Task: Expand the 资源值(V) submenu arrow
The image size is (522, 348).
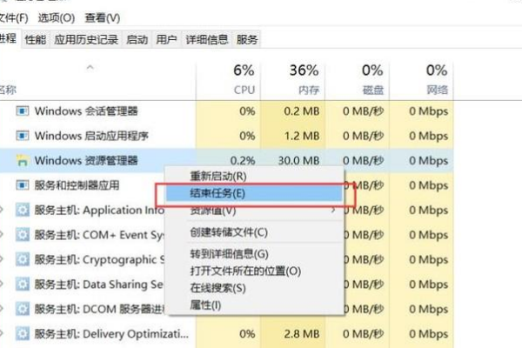Action: [x=333, y=211]
